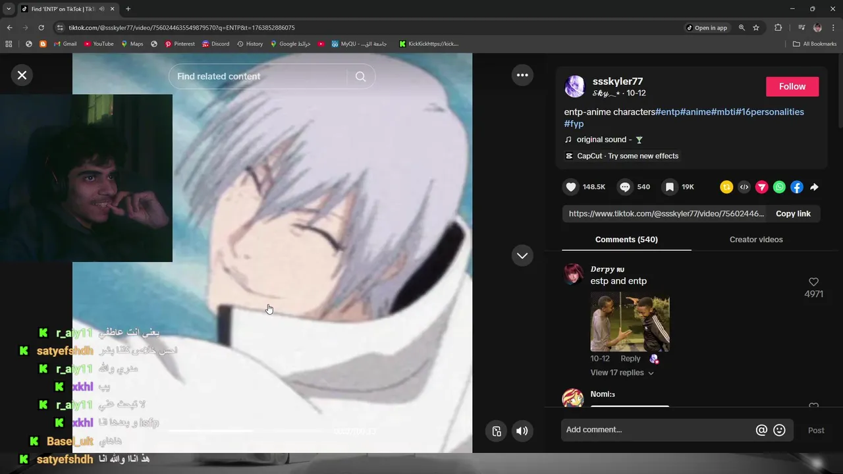843x474 pixels.
Task: Open the #fyp hashtag
Action: point(574,124)
